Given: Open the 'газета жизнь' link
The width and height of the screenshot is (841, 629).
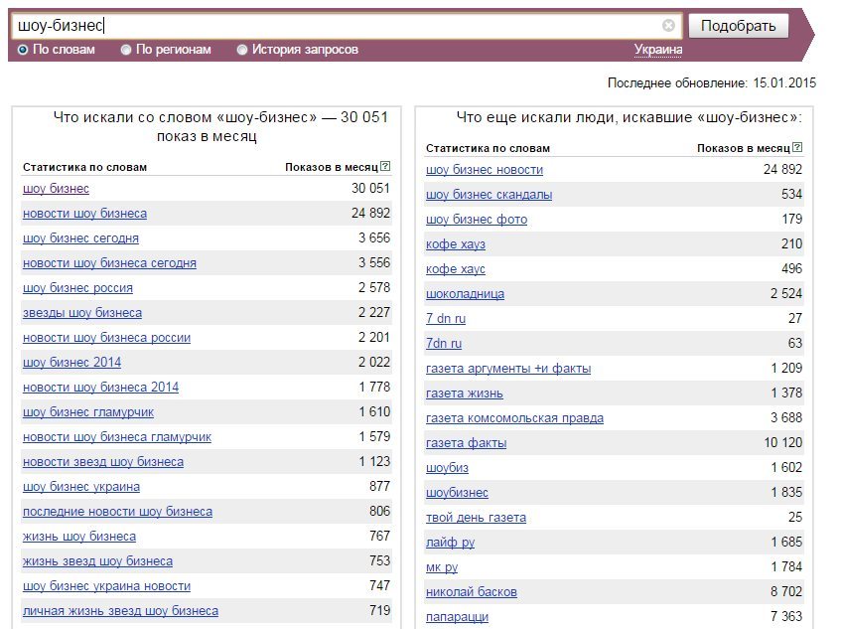Looking at the screenshot, I should (465, 393).
